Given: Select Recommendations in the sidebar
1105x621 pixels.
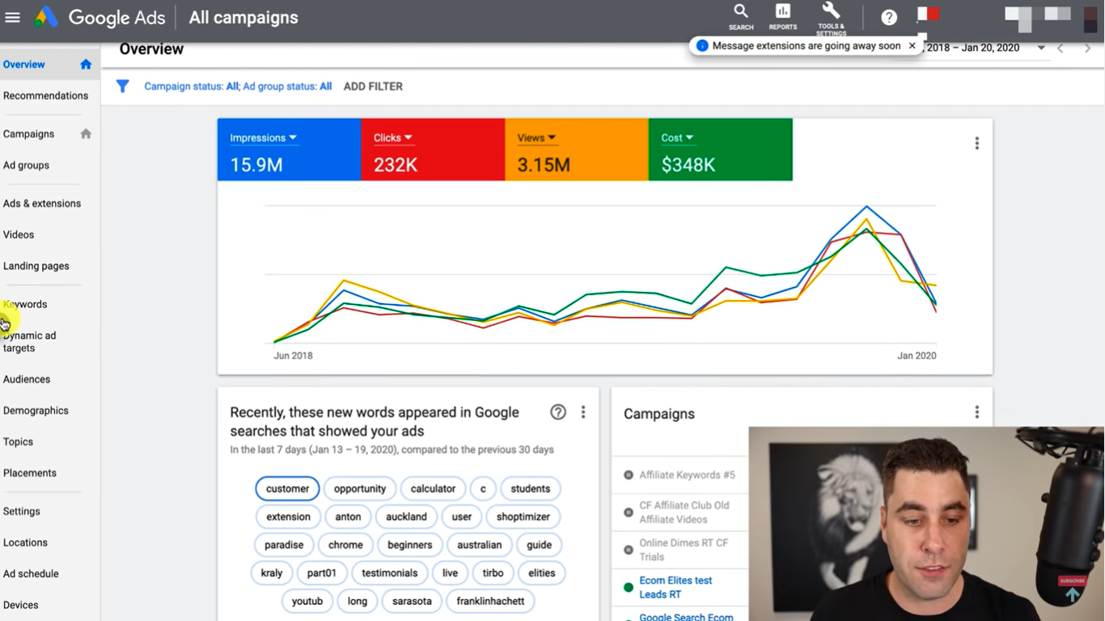Looking at the screenshot, I should (x=45, y=95).
